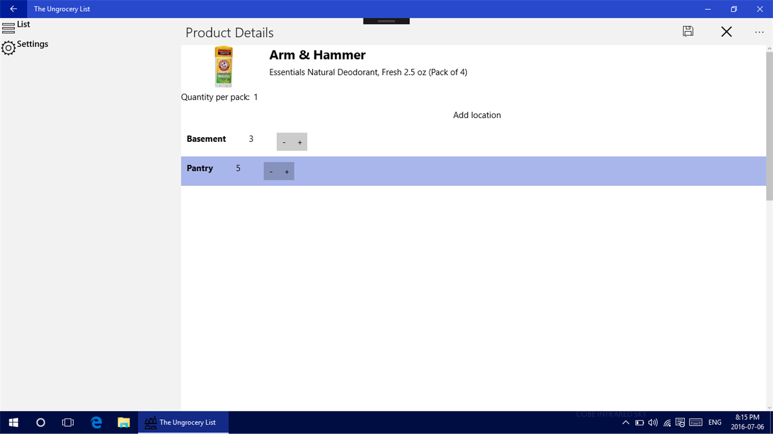Click The Ungrocery List taskbar icon
This screenshot has height=434, width=773.
tap(182, 422)
